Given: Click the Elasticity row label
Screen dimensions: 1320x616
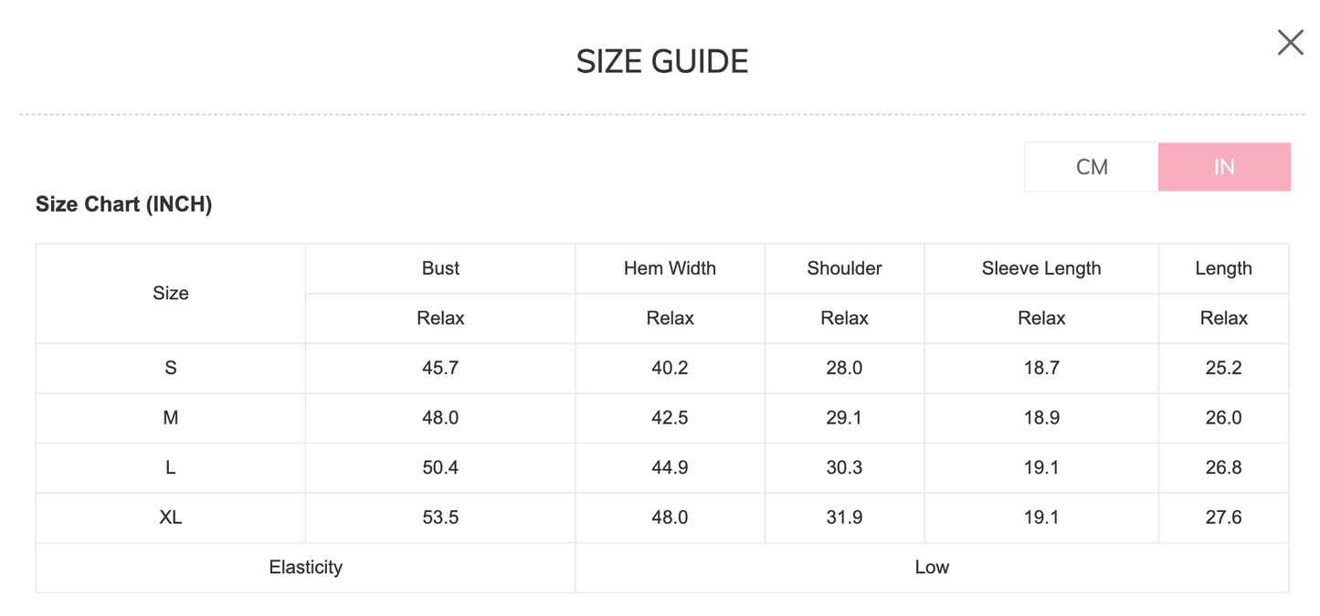Looking at the screenshot, I should click(x=305, y=568).
